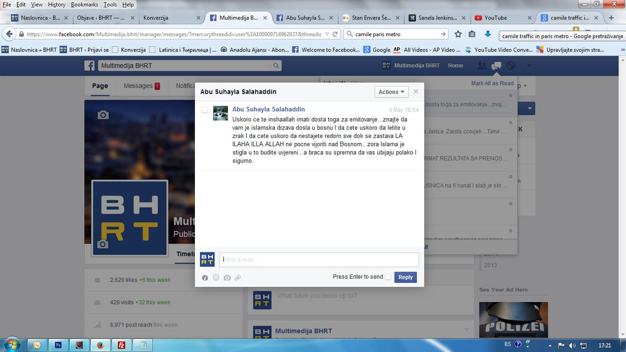Click the info icon below reply box
Image resolution: width=626 pixels, height=352 pixels.
[x=205, y=278]
